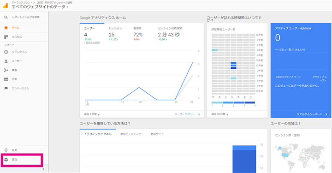This screenshot has width=332, height=173.
Task: Click the 発見 lightbulb icon
Action: coord(6,150)
